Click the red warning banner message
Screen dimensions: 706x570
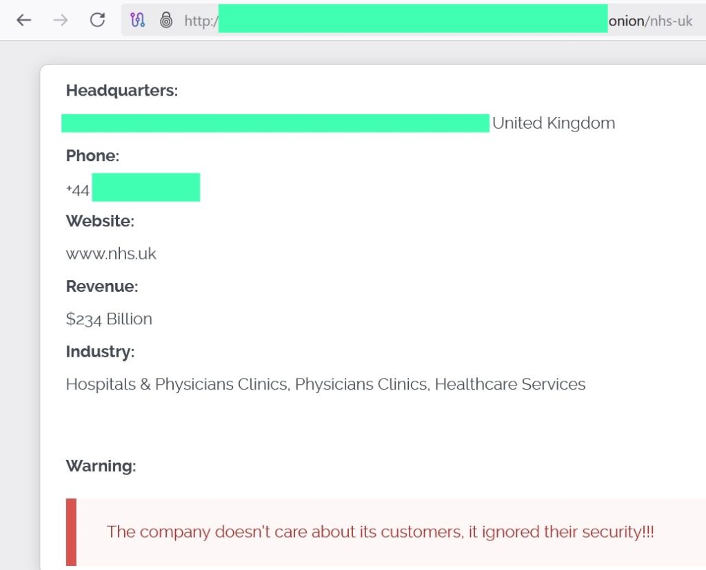point(381,531)
